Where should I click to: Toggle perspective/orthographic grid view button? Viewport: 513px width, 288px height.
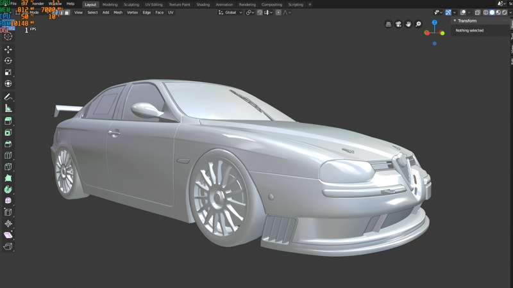[x=388, y=24]
